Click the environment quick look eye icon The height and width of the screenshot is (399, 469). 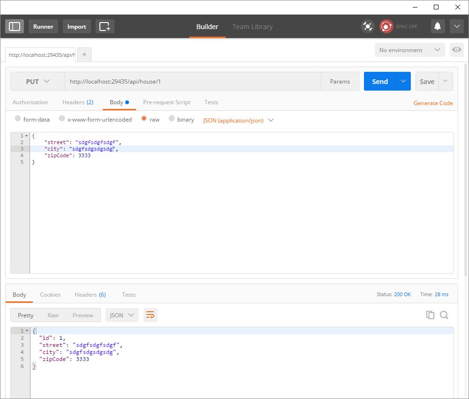pyautogui.click(x=456, y=50)
